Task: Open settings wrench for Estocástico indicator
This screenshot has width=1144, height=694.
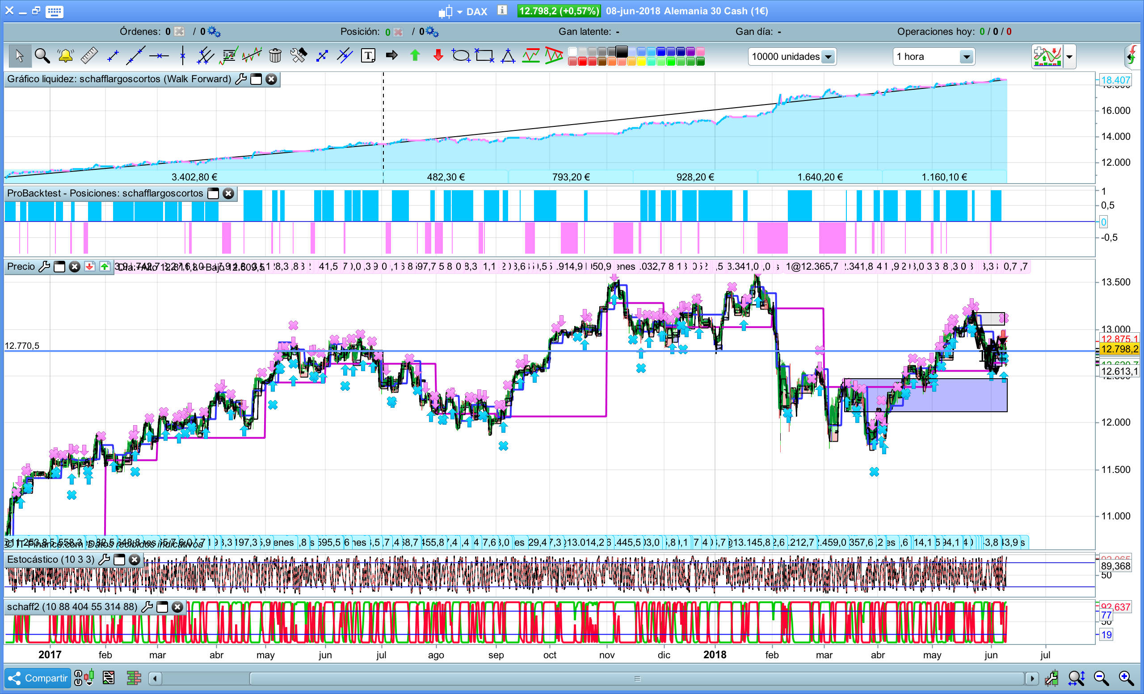Action: pyautogui.click(x=104, y=560)
